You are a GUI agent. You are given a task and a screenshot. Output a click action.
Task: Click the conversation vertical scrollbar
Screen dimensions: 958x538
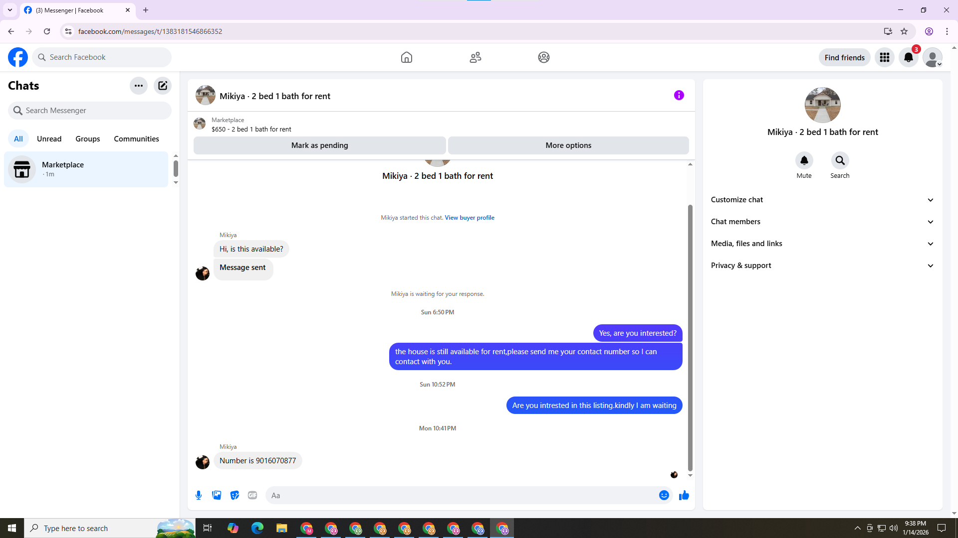tap(690, 339)
